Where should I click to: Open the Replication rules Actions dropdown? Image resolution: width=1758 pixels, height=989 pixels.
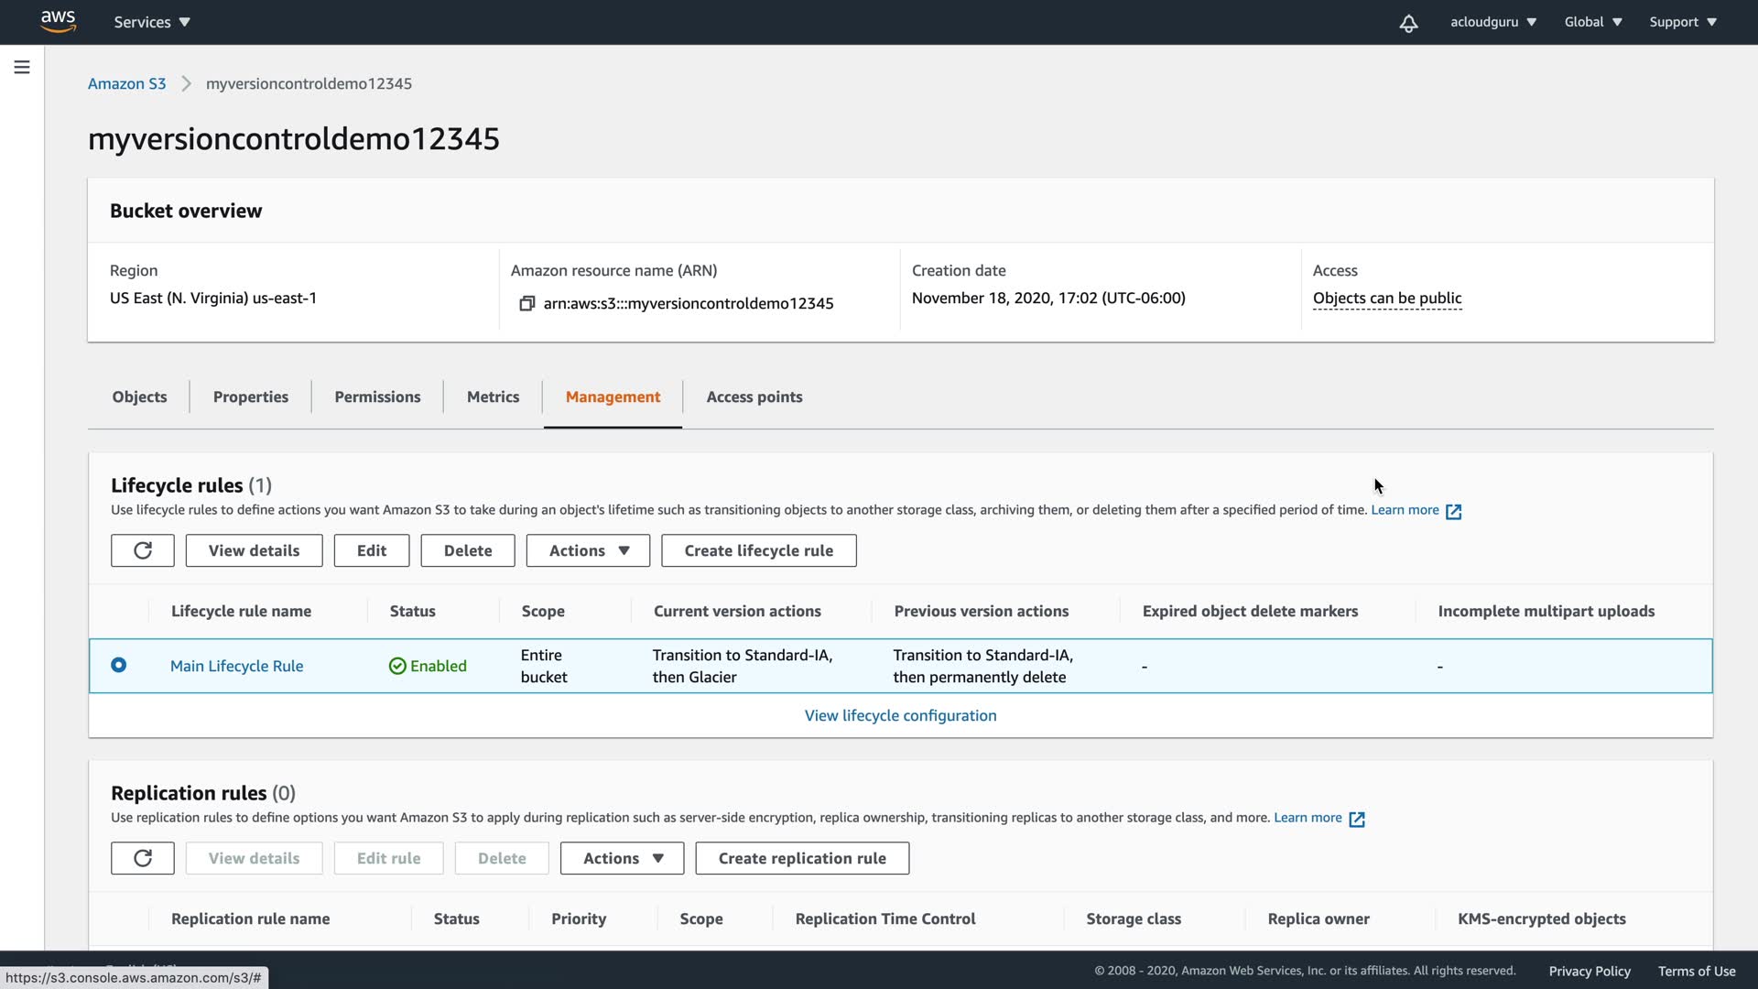coord(622,858)
